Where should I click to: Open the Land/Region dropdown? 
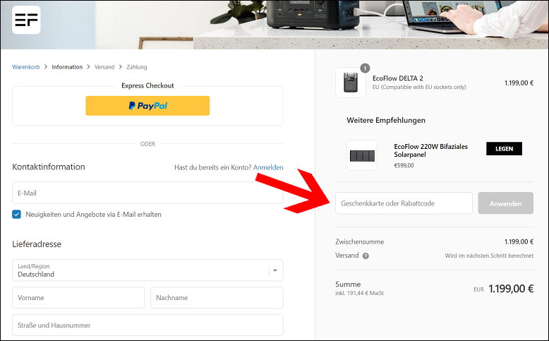pos(147,270)
